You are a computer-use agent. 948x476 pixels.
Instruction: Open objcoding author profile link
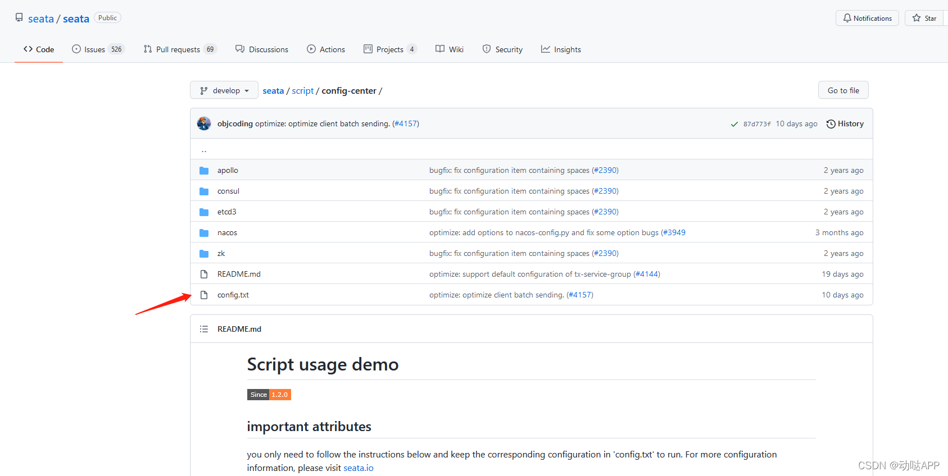click(235, 123)
